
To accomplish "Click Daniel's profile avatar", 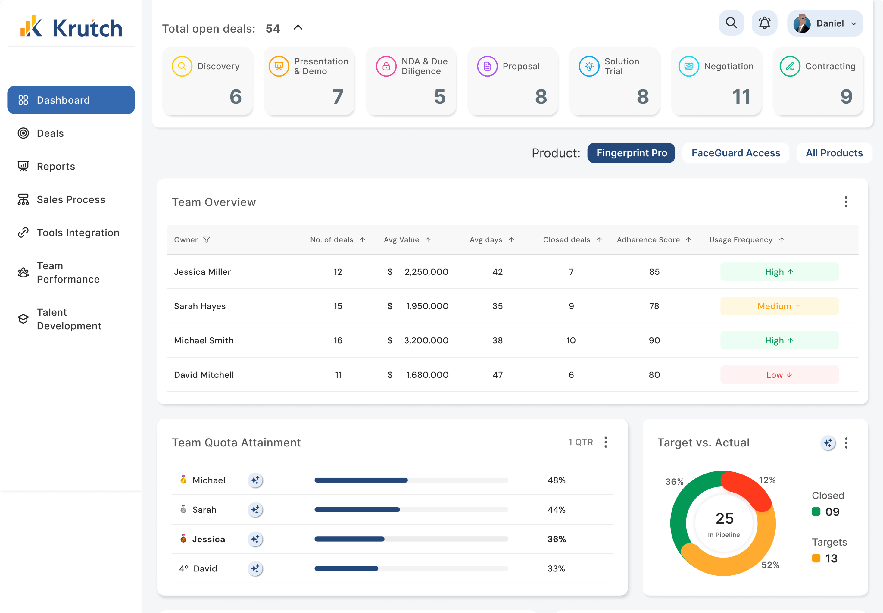I will pyautogui.click(x=802, y=23).
